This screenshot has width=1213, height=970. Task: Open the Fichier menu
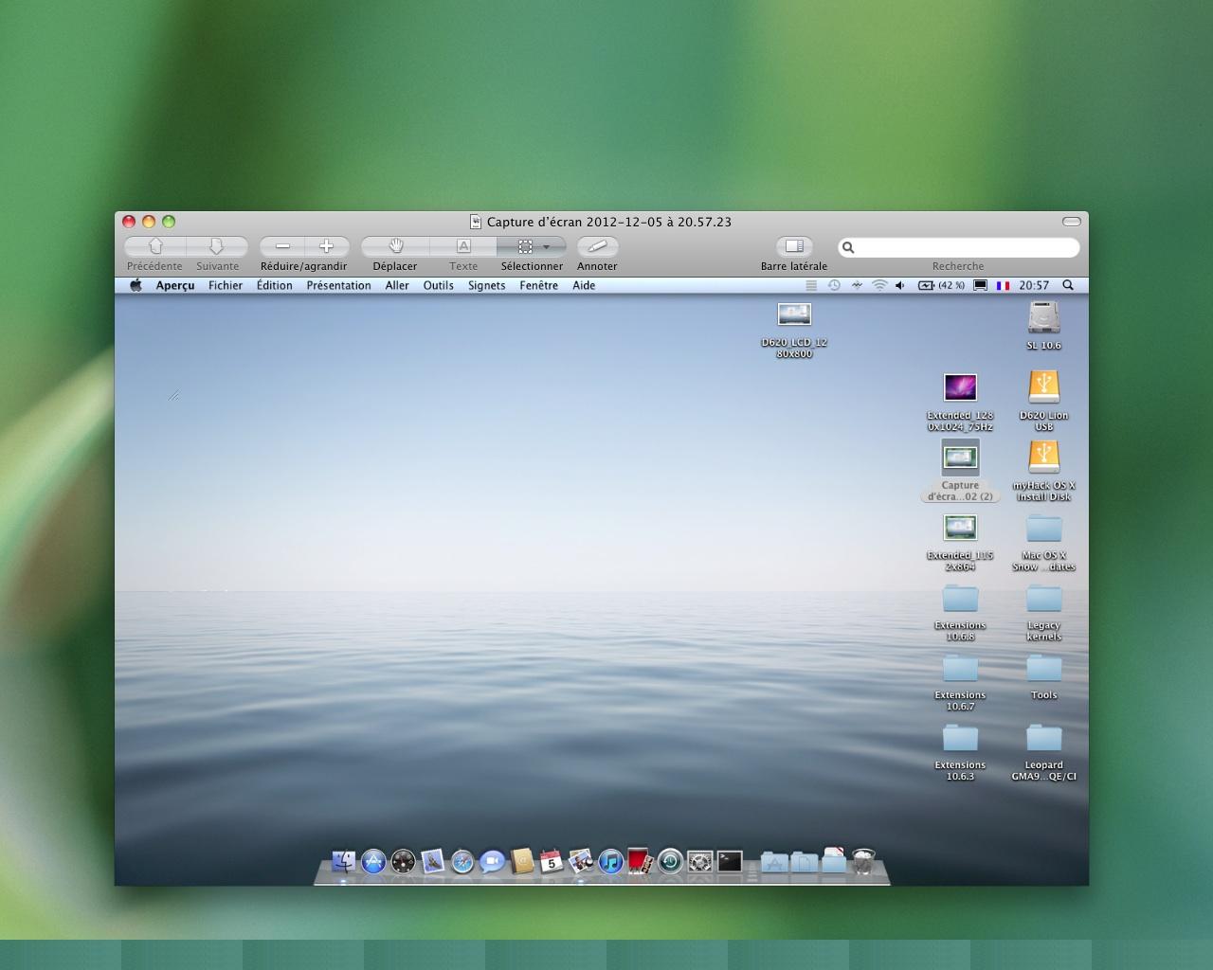pos(226,285)
